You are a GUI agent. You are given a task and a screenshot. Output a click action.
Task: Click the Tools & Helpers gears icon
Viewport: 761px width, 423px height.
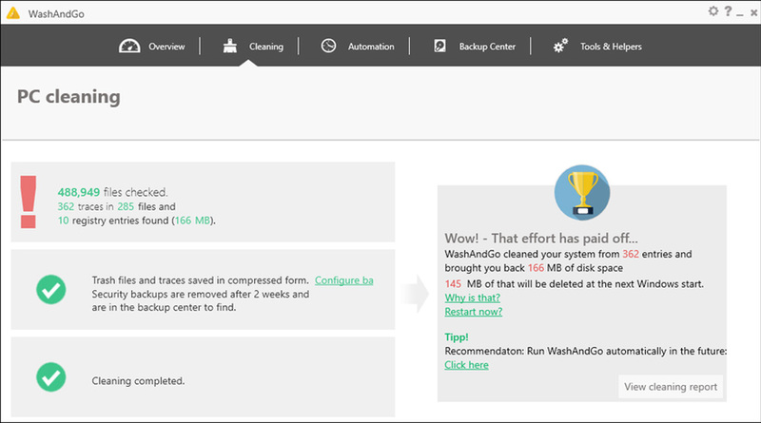(x=560, y=46)
